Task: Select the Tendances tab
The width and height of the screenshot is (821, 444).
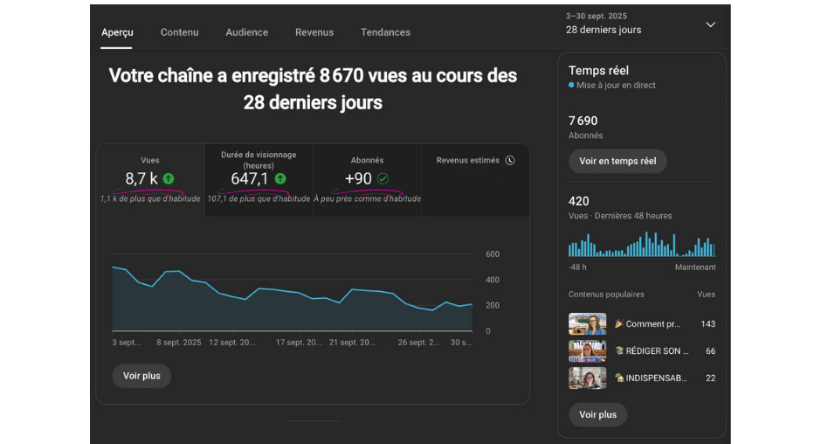Action: click(385, 32)
